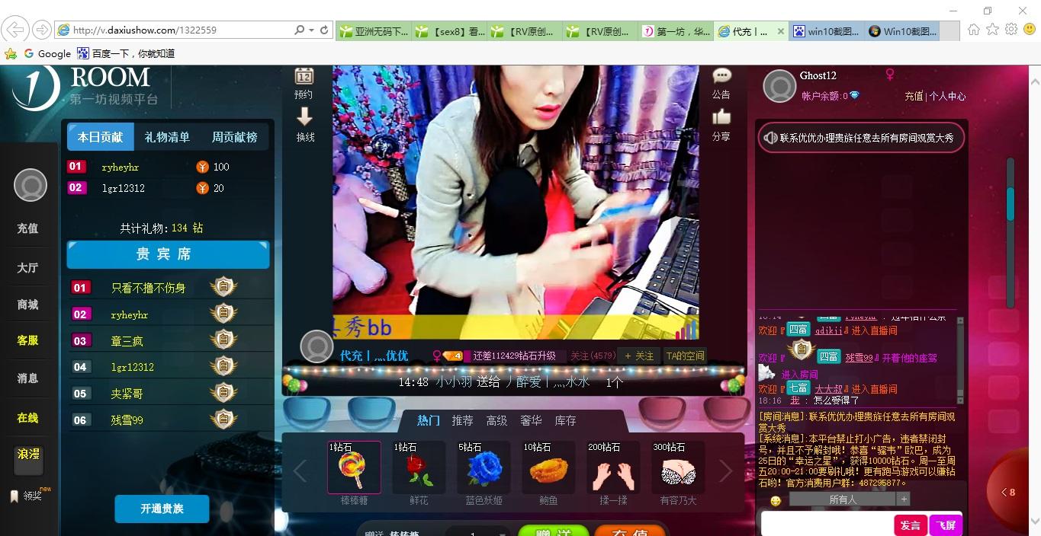The image size is (1041, 536).
Task: Open the 预约 calendar icon
Action: tap(304, 76)
